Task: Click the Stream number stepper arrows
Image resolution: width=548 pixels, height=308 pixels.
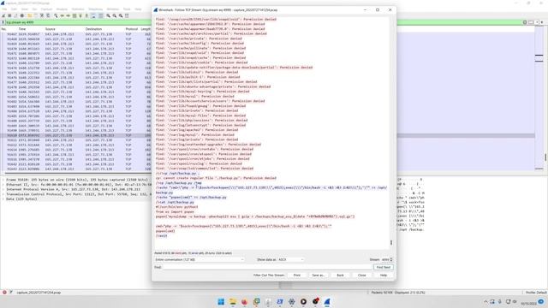Action: point(391,259)
